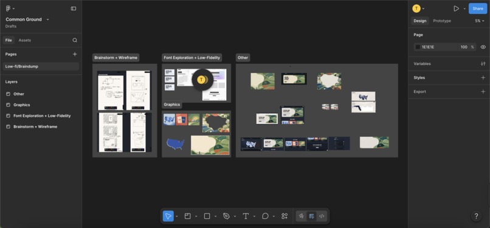
Task: Switch to Design mode in the toolbar
Action: point(311,216)
